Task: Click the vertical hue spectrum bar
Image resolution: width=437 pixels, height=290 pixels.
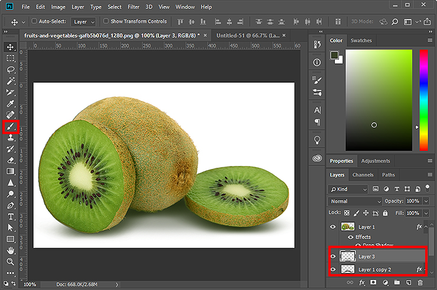Action: pyautogui.click(x=423, y=99)
